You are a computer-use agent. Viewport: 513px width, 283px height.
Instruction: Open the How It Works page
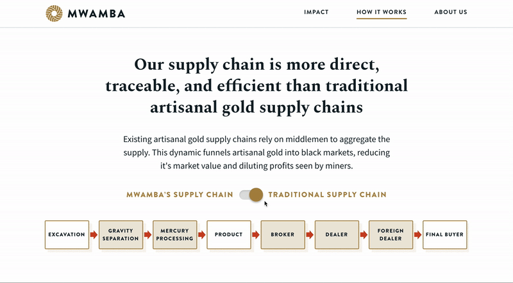tap(382, 12)
